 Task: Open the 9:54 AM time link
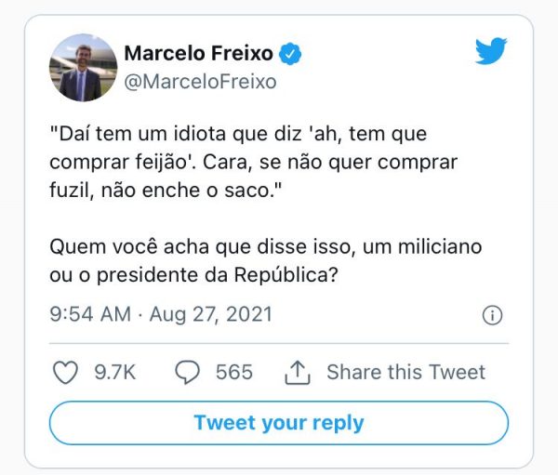tap(90, 314)
